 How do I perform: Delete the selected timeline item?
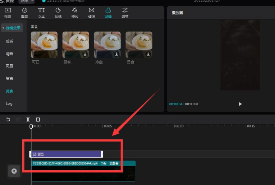coord(38,120)
